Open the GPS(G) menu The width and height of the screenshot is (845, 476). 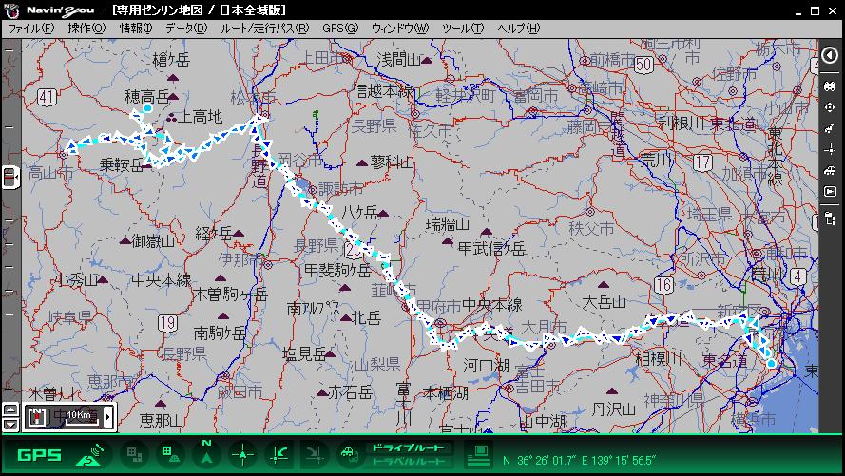pyautogui.click(x=340, y=28)
